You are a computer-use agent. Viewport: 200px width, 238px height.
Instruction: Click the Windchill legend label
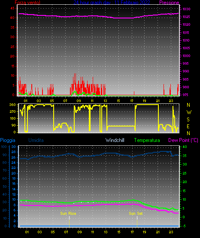[115, 140]
